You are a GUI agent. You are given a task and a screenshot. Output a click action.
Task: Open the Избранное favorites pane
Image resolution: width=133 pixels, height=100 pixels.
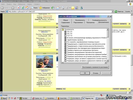[44, 8]
